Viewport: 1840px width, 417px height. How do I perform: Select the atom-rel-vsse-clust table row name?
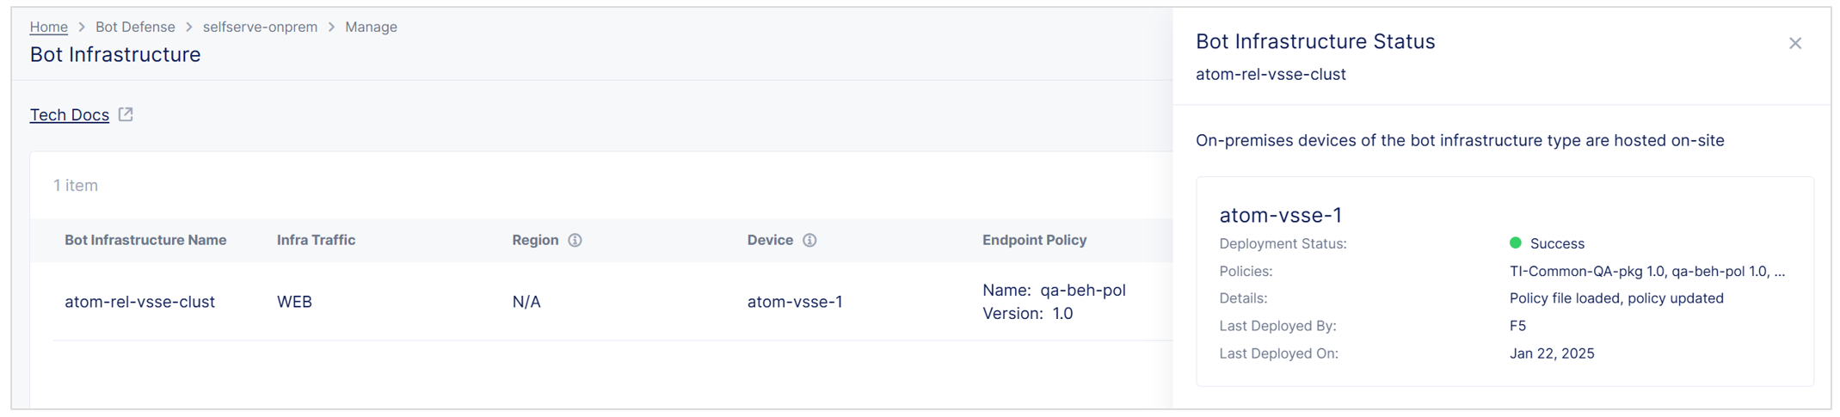pos(139,302)
